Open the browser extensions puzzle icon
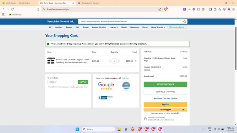The height and width of the screenshot is (133, 237). (x=198, y=9)
